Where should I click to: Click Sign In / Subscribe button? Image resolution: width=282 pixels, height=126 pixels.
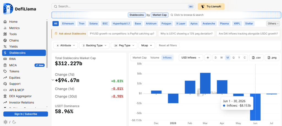click(26, 114)
